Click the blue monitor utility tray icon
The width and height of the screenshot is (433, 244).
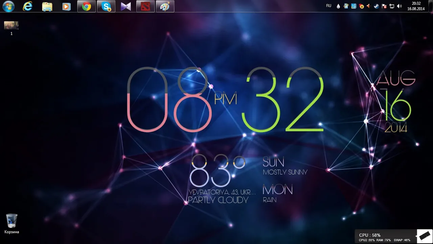point(354,6)
